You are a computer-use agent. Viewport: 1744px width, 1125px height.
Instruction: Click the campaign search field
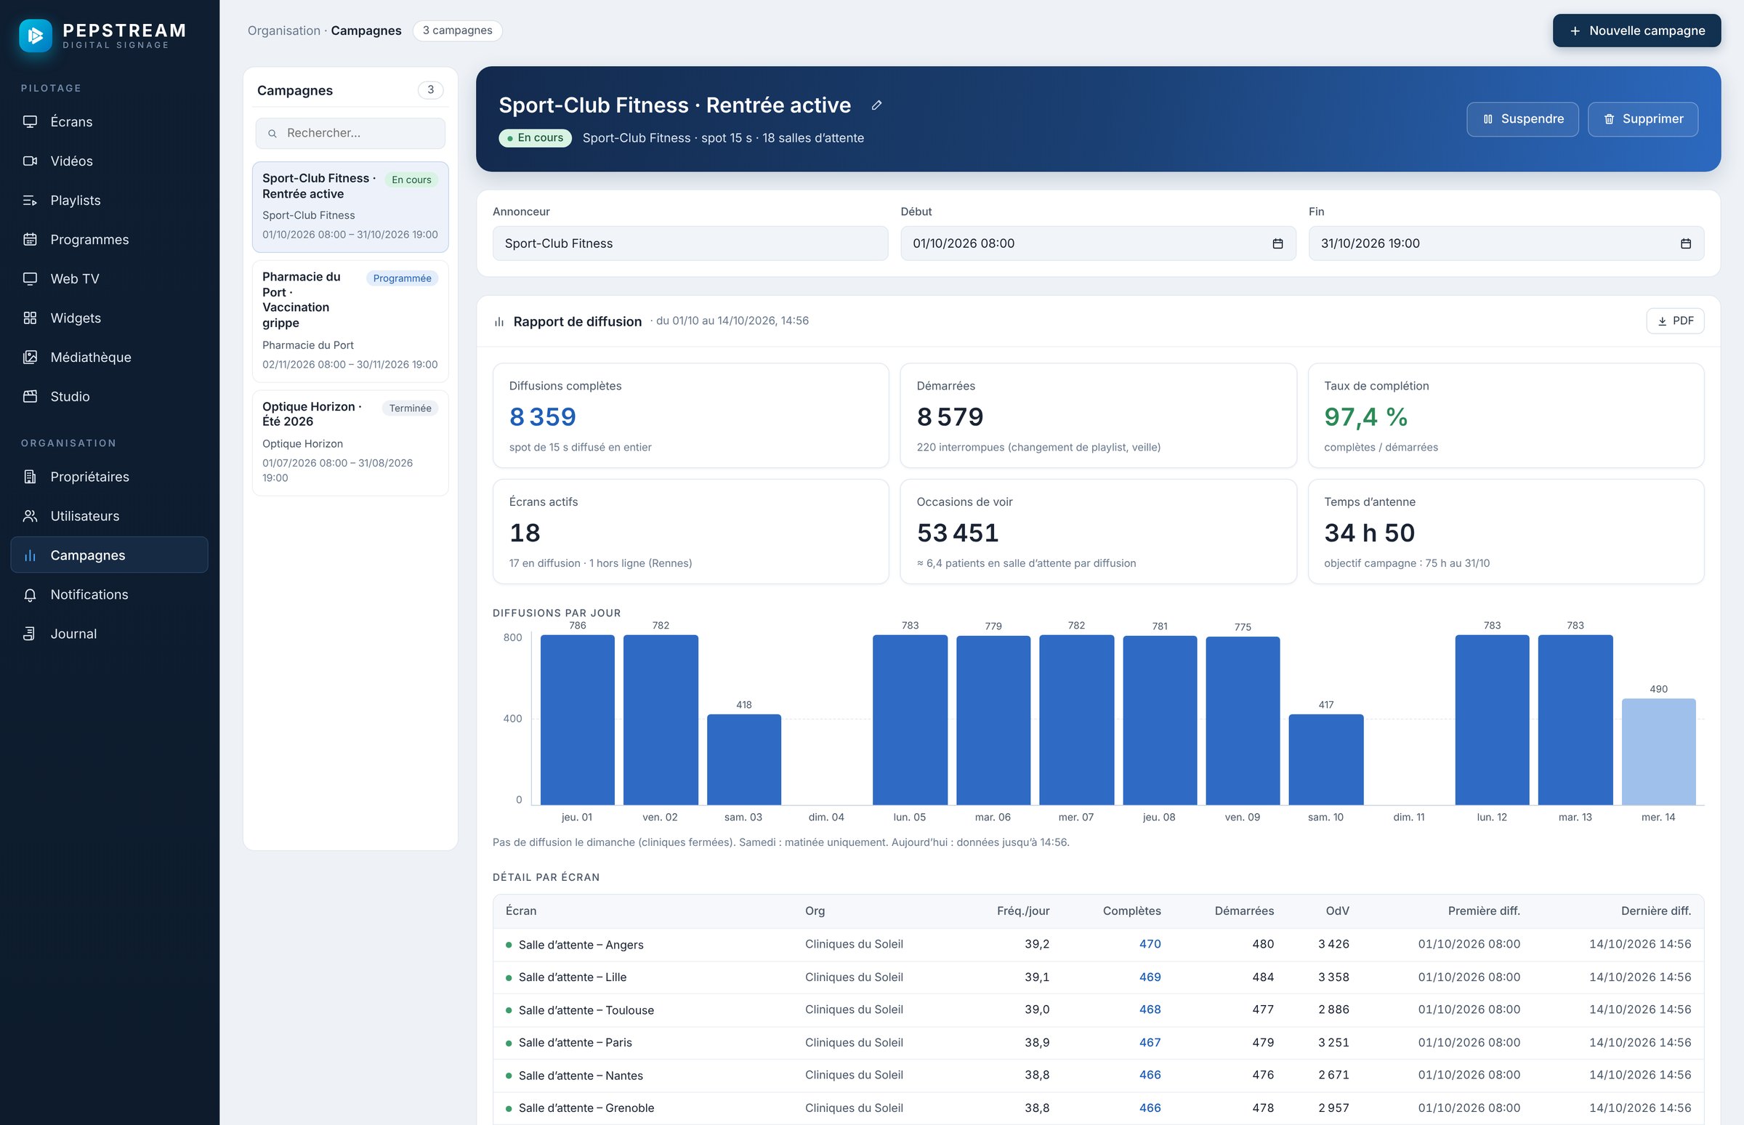350,133
